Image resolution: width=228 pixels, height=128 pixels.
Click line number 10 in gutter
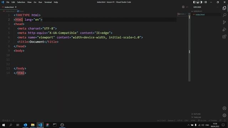[x=8, y=55]
